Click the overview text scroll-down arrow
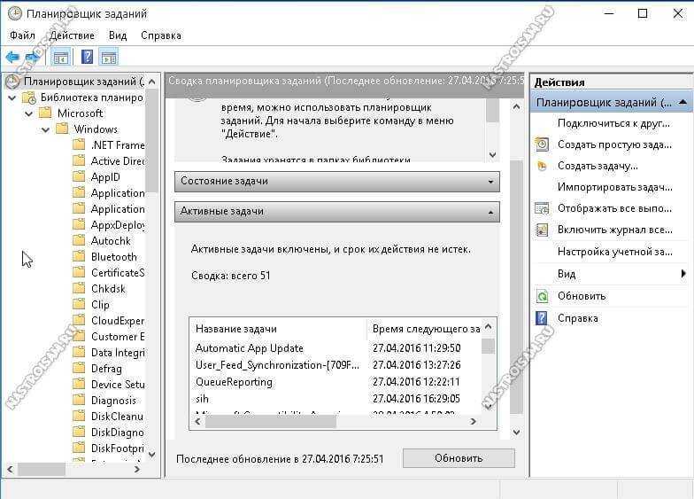Viewport: 694px width, 499px height. coord(492,154)
